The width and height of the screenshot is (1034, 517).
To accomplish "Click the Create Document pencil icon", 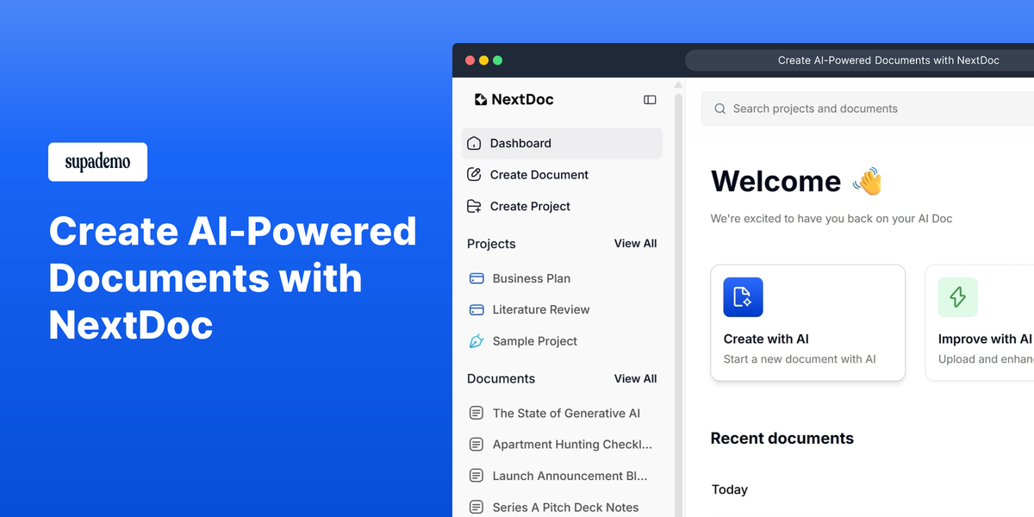I will point(475,174).
